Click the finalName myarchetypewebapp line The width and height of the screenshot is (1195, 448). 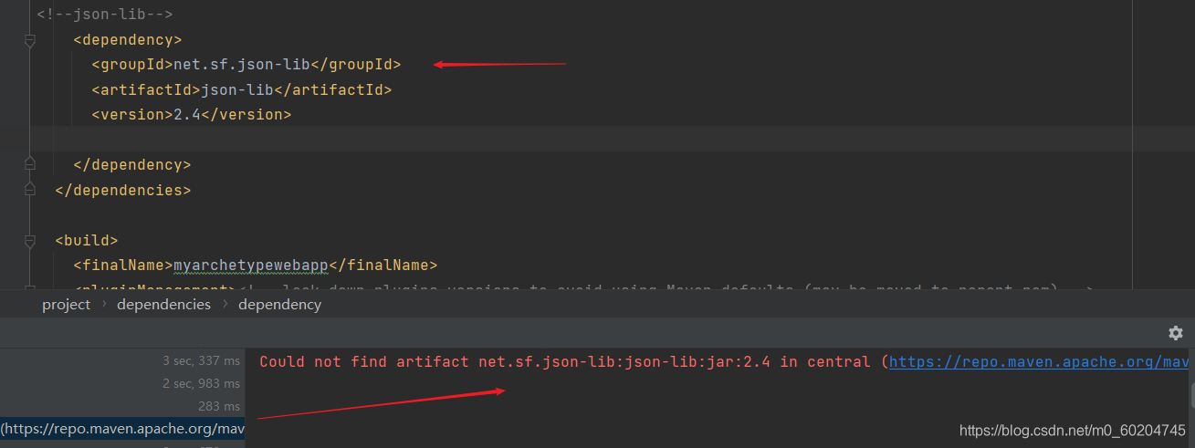coord(255,266)
